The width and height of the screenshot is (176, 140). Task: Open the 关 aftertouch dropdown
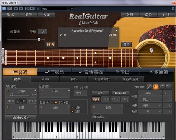pyautogui.click(x=150, y=111)
